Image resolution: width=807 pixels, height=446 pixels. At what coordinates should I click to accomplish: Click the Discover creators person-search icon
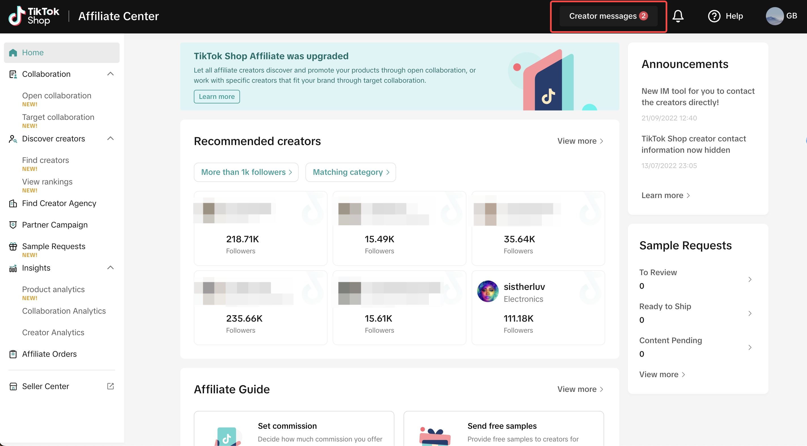(13, 139)
